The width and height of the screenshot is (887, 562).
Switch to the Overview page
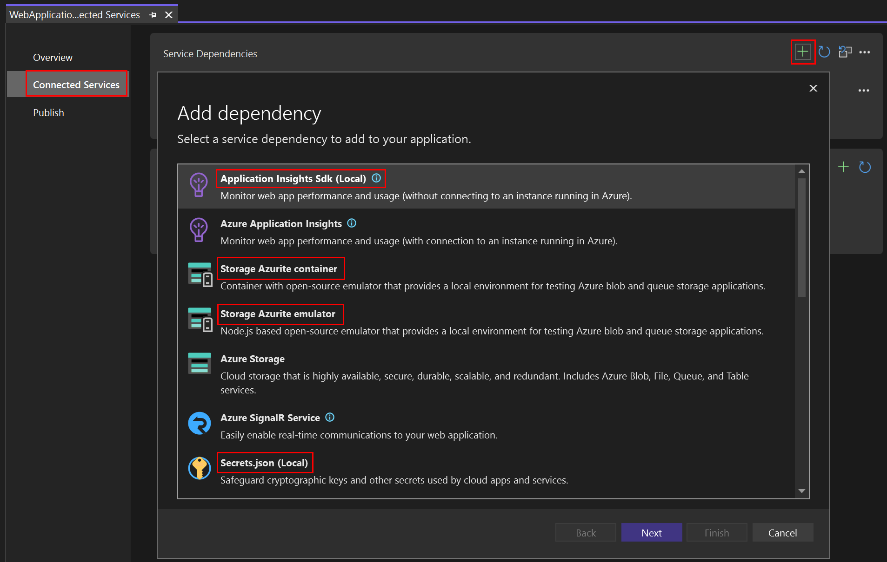pos(53,57)
